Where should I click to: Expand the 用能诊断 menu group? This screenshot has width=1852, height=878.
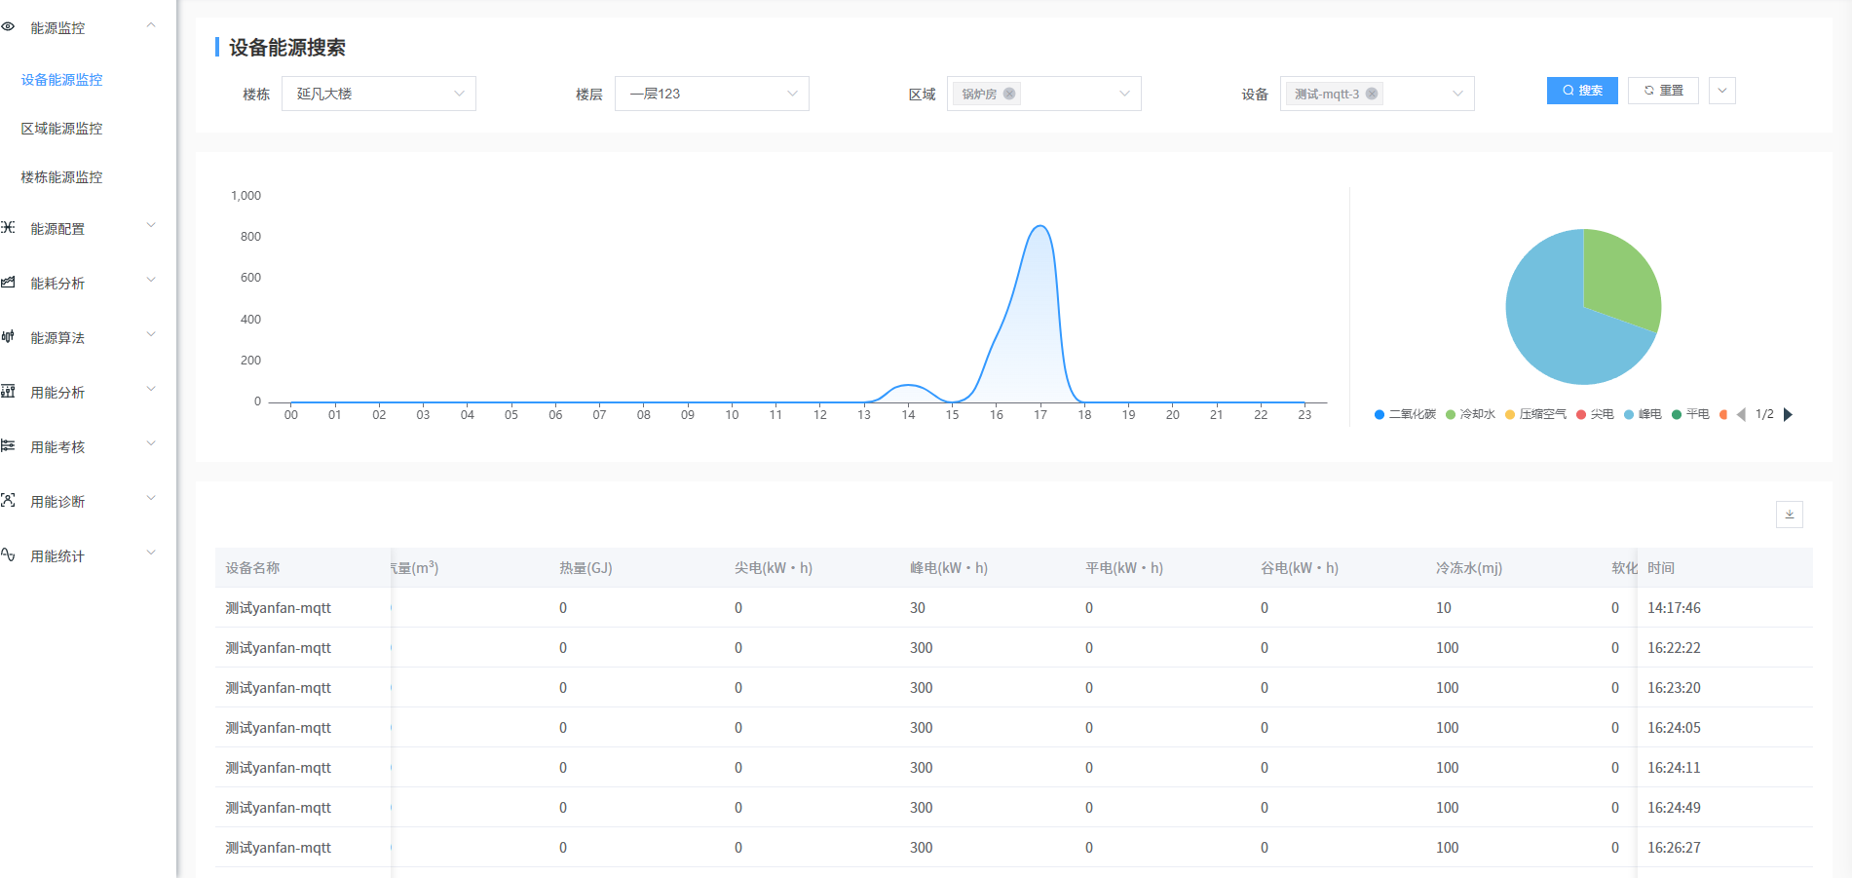coord(151,499)
